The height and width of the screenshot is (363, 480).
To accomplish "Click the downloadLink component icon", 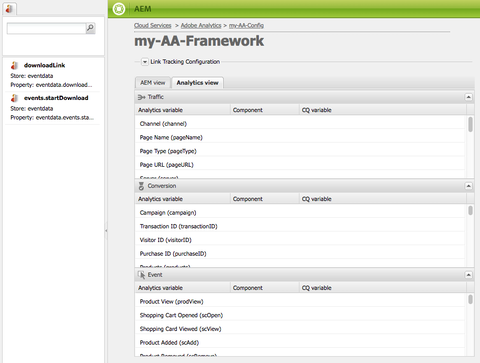I will pos(14,65).
